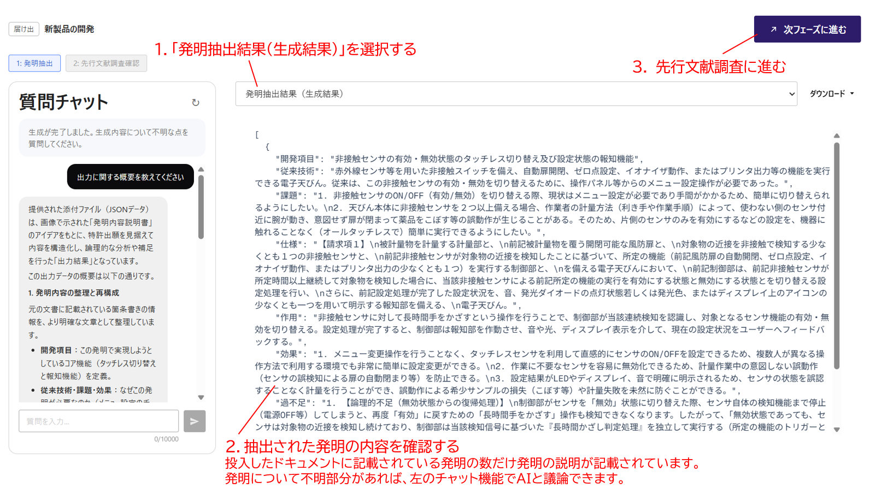This screenshot has width=870, height=488.
Task: Open the 2: 先行文献調査確認 tab
Action: coord(106,63)
